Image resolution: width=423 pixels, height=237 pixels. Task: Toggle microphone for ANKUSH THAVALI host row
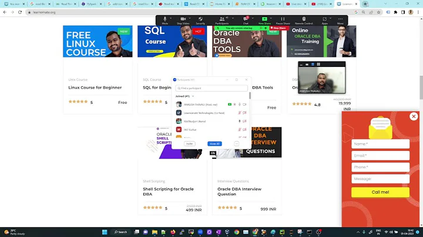click(240, 104)
